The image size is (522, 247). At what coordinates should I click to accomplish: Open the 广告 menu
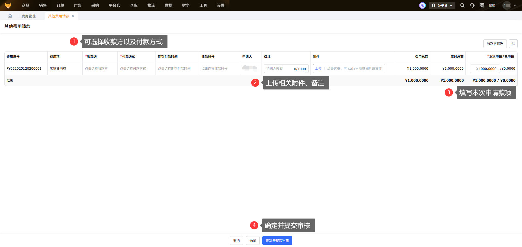78,5
